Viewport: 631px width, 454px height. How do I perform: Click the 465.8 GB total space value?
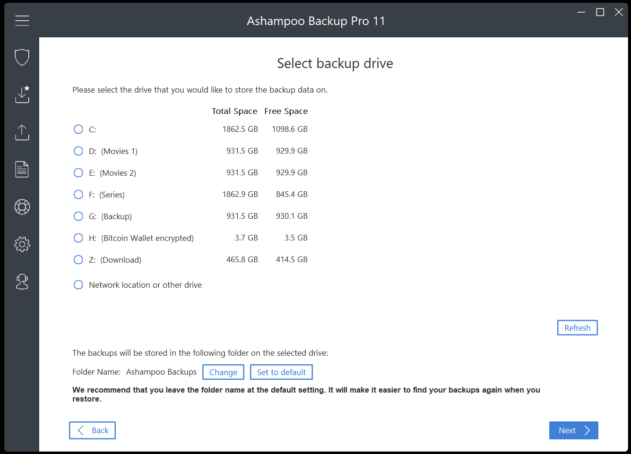pos(242,259)
